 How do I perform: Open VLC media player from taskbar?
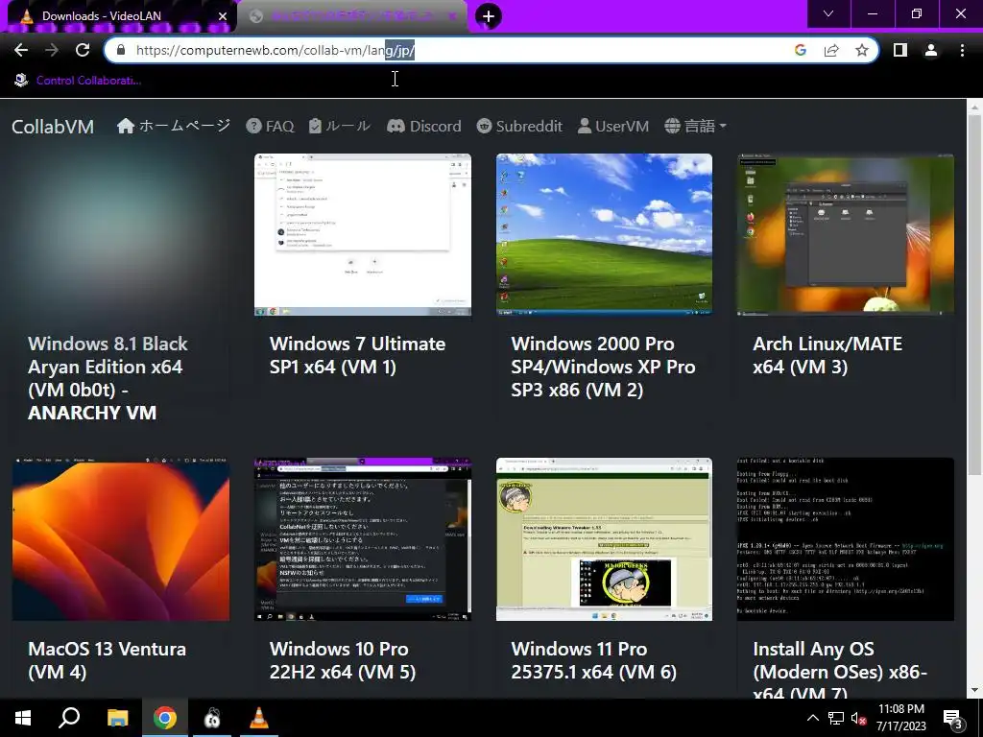[259, 718]
